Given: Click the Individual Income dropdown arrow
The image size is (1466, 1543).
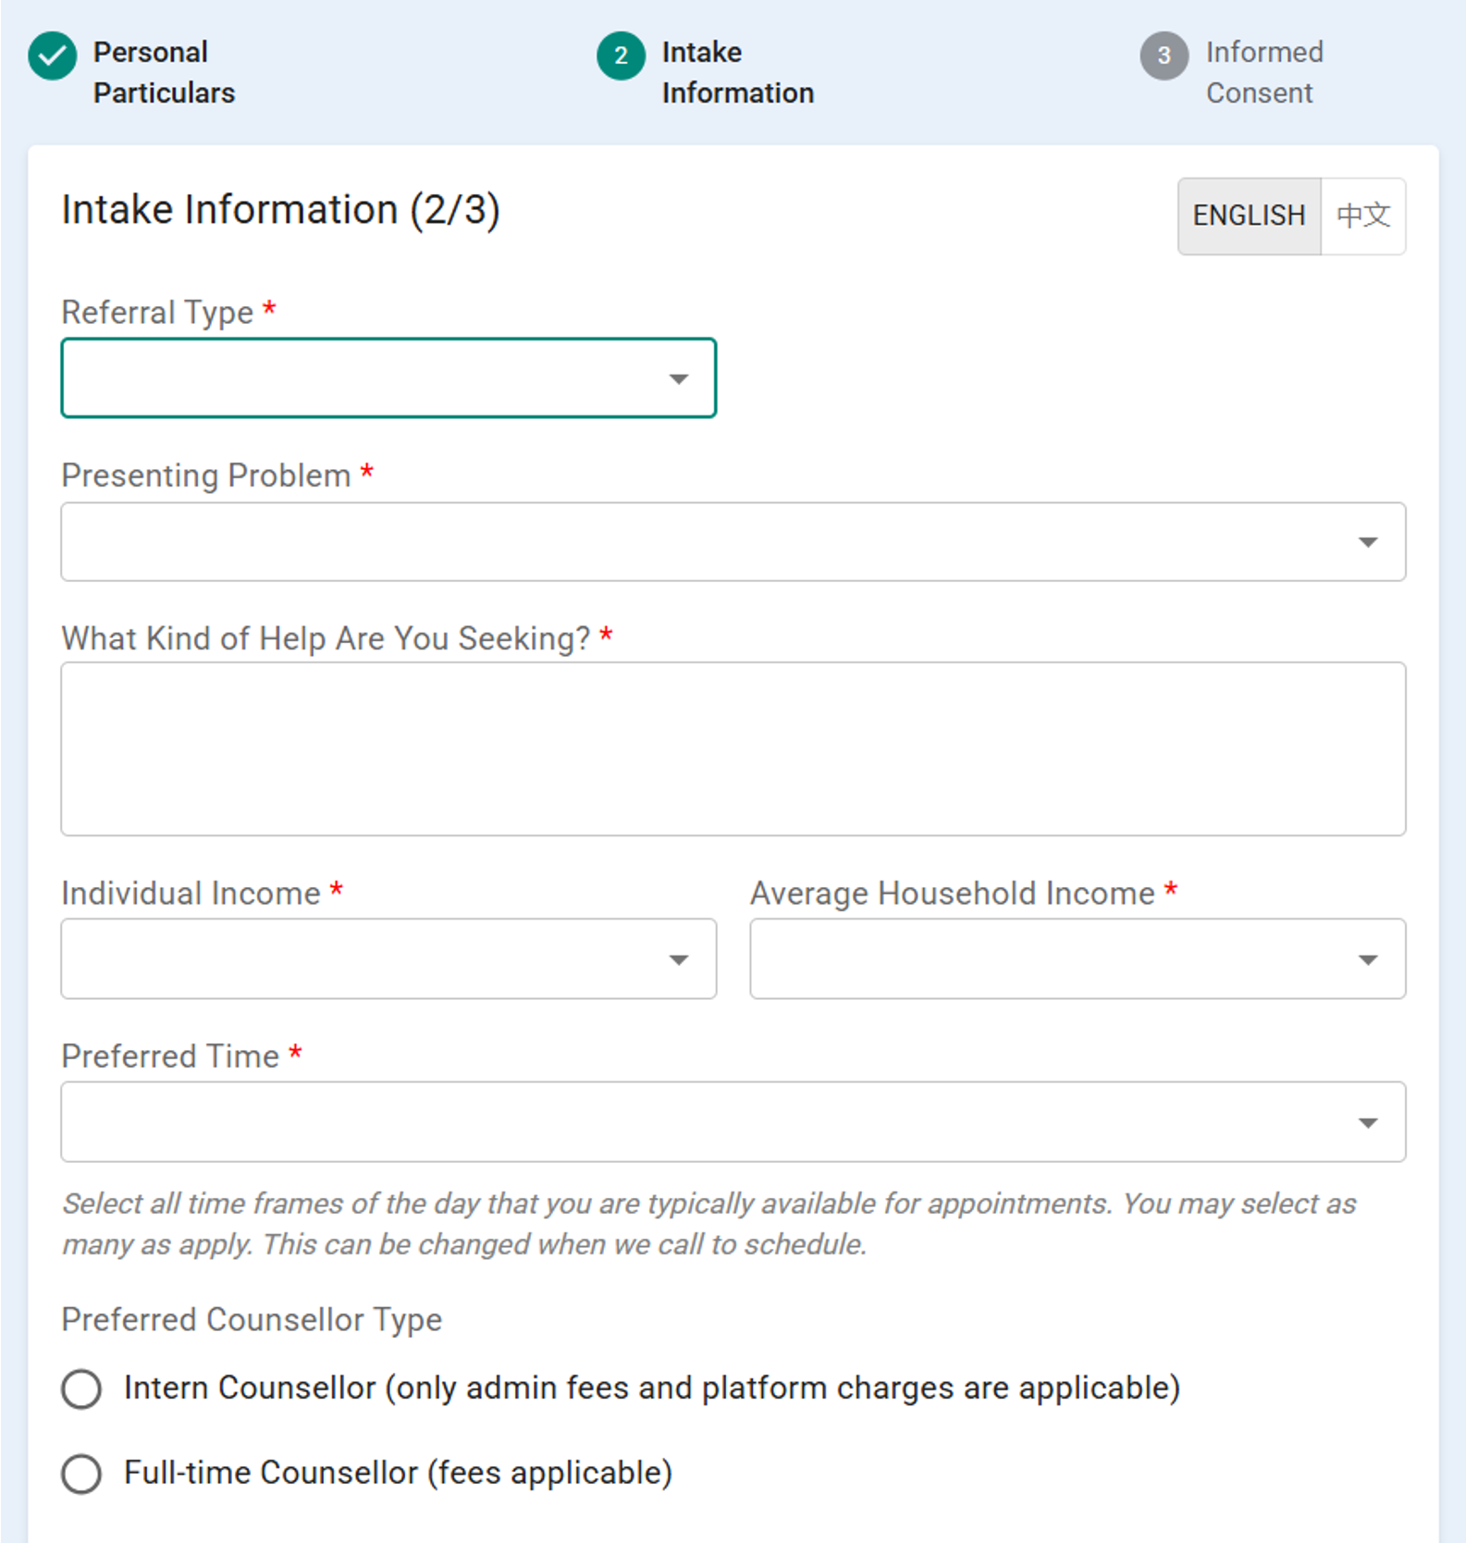Looking at the screenshot, I should [x=679, y=960].
